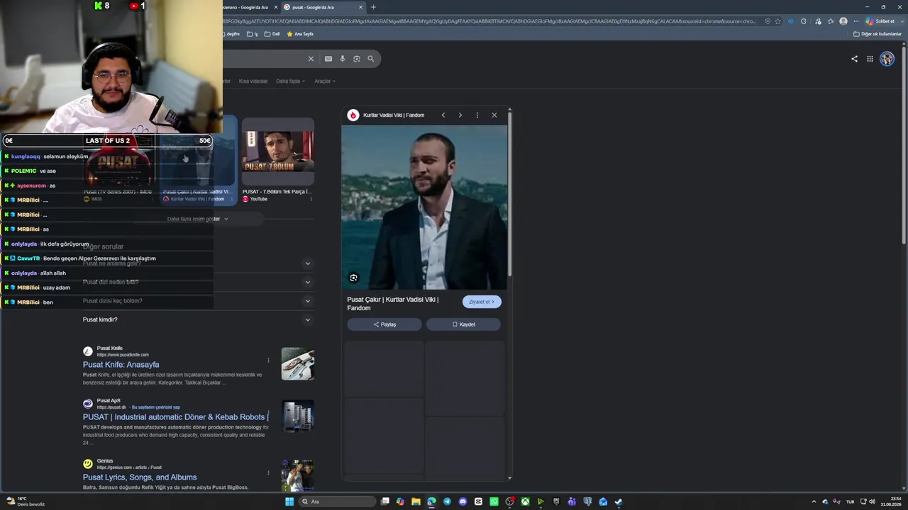The image size is (908, 510).
Task: Go to next image in preview panel
Action: (460, 115)
